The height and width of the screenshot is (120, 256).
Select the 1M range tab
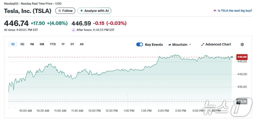coord(32,44)
